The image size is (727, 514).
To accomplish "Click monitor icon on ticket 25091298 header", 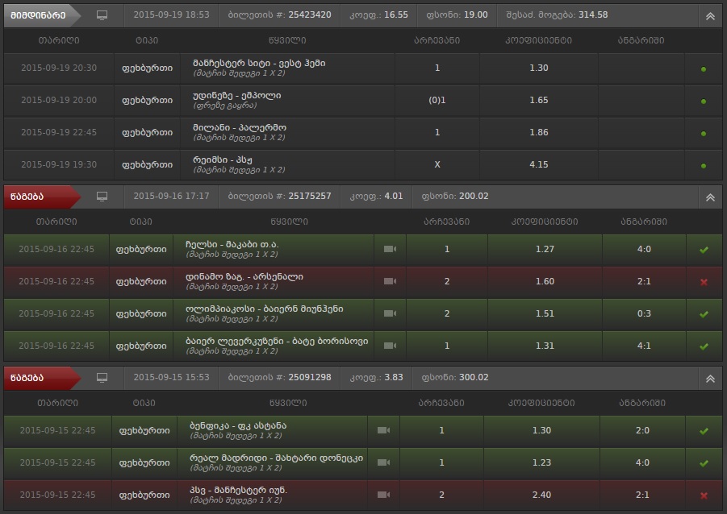I will tap(102, 378).
